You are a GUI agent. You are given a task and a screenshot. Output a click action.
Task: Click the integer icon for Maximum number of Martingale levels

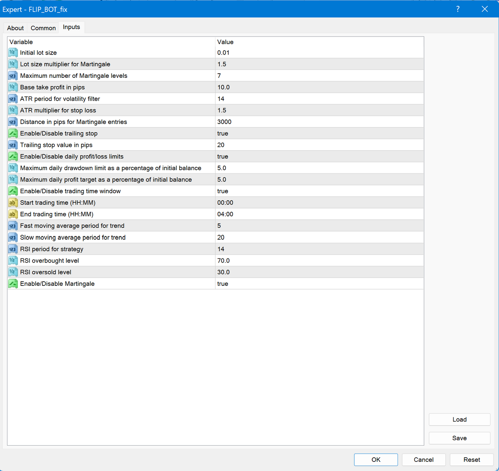click(x=12, y=76)
